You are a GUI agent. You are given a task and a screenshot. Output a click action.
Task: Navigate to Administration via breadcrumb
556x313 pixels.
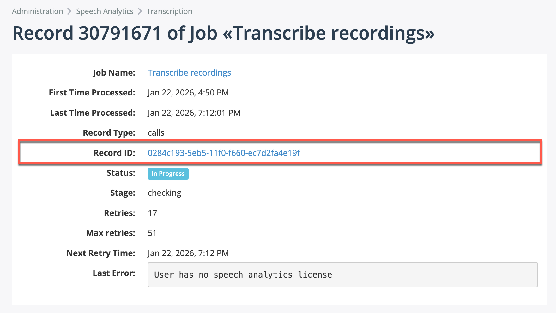tap(37, 11)
